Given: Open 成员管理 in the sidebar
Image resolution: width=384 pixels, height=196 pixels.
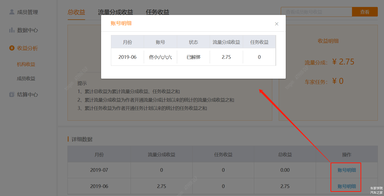Looking at the screenshot, I should (27, 12).
